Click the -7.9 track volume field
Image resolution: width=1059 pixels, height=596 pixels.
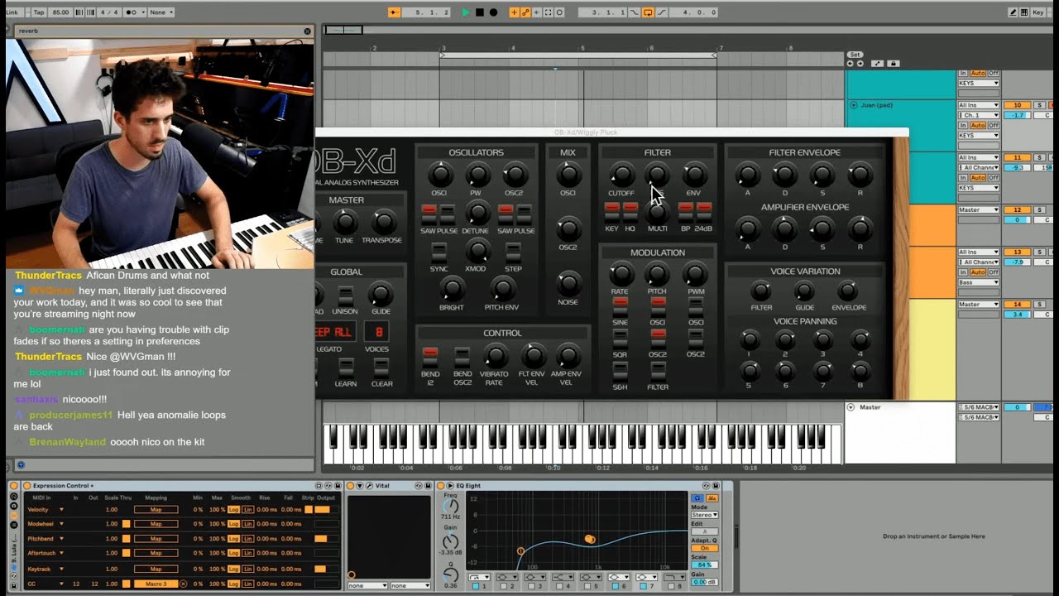(x=1017, y=262)
